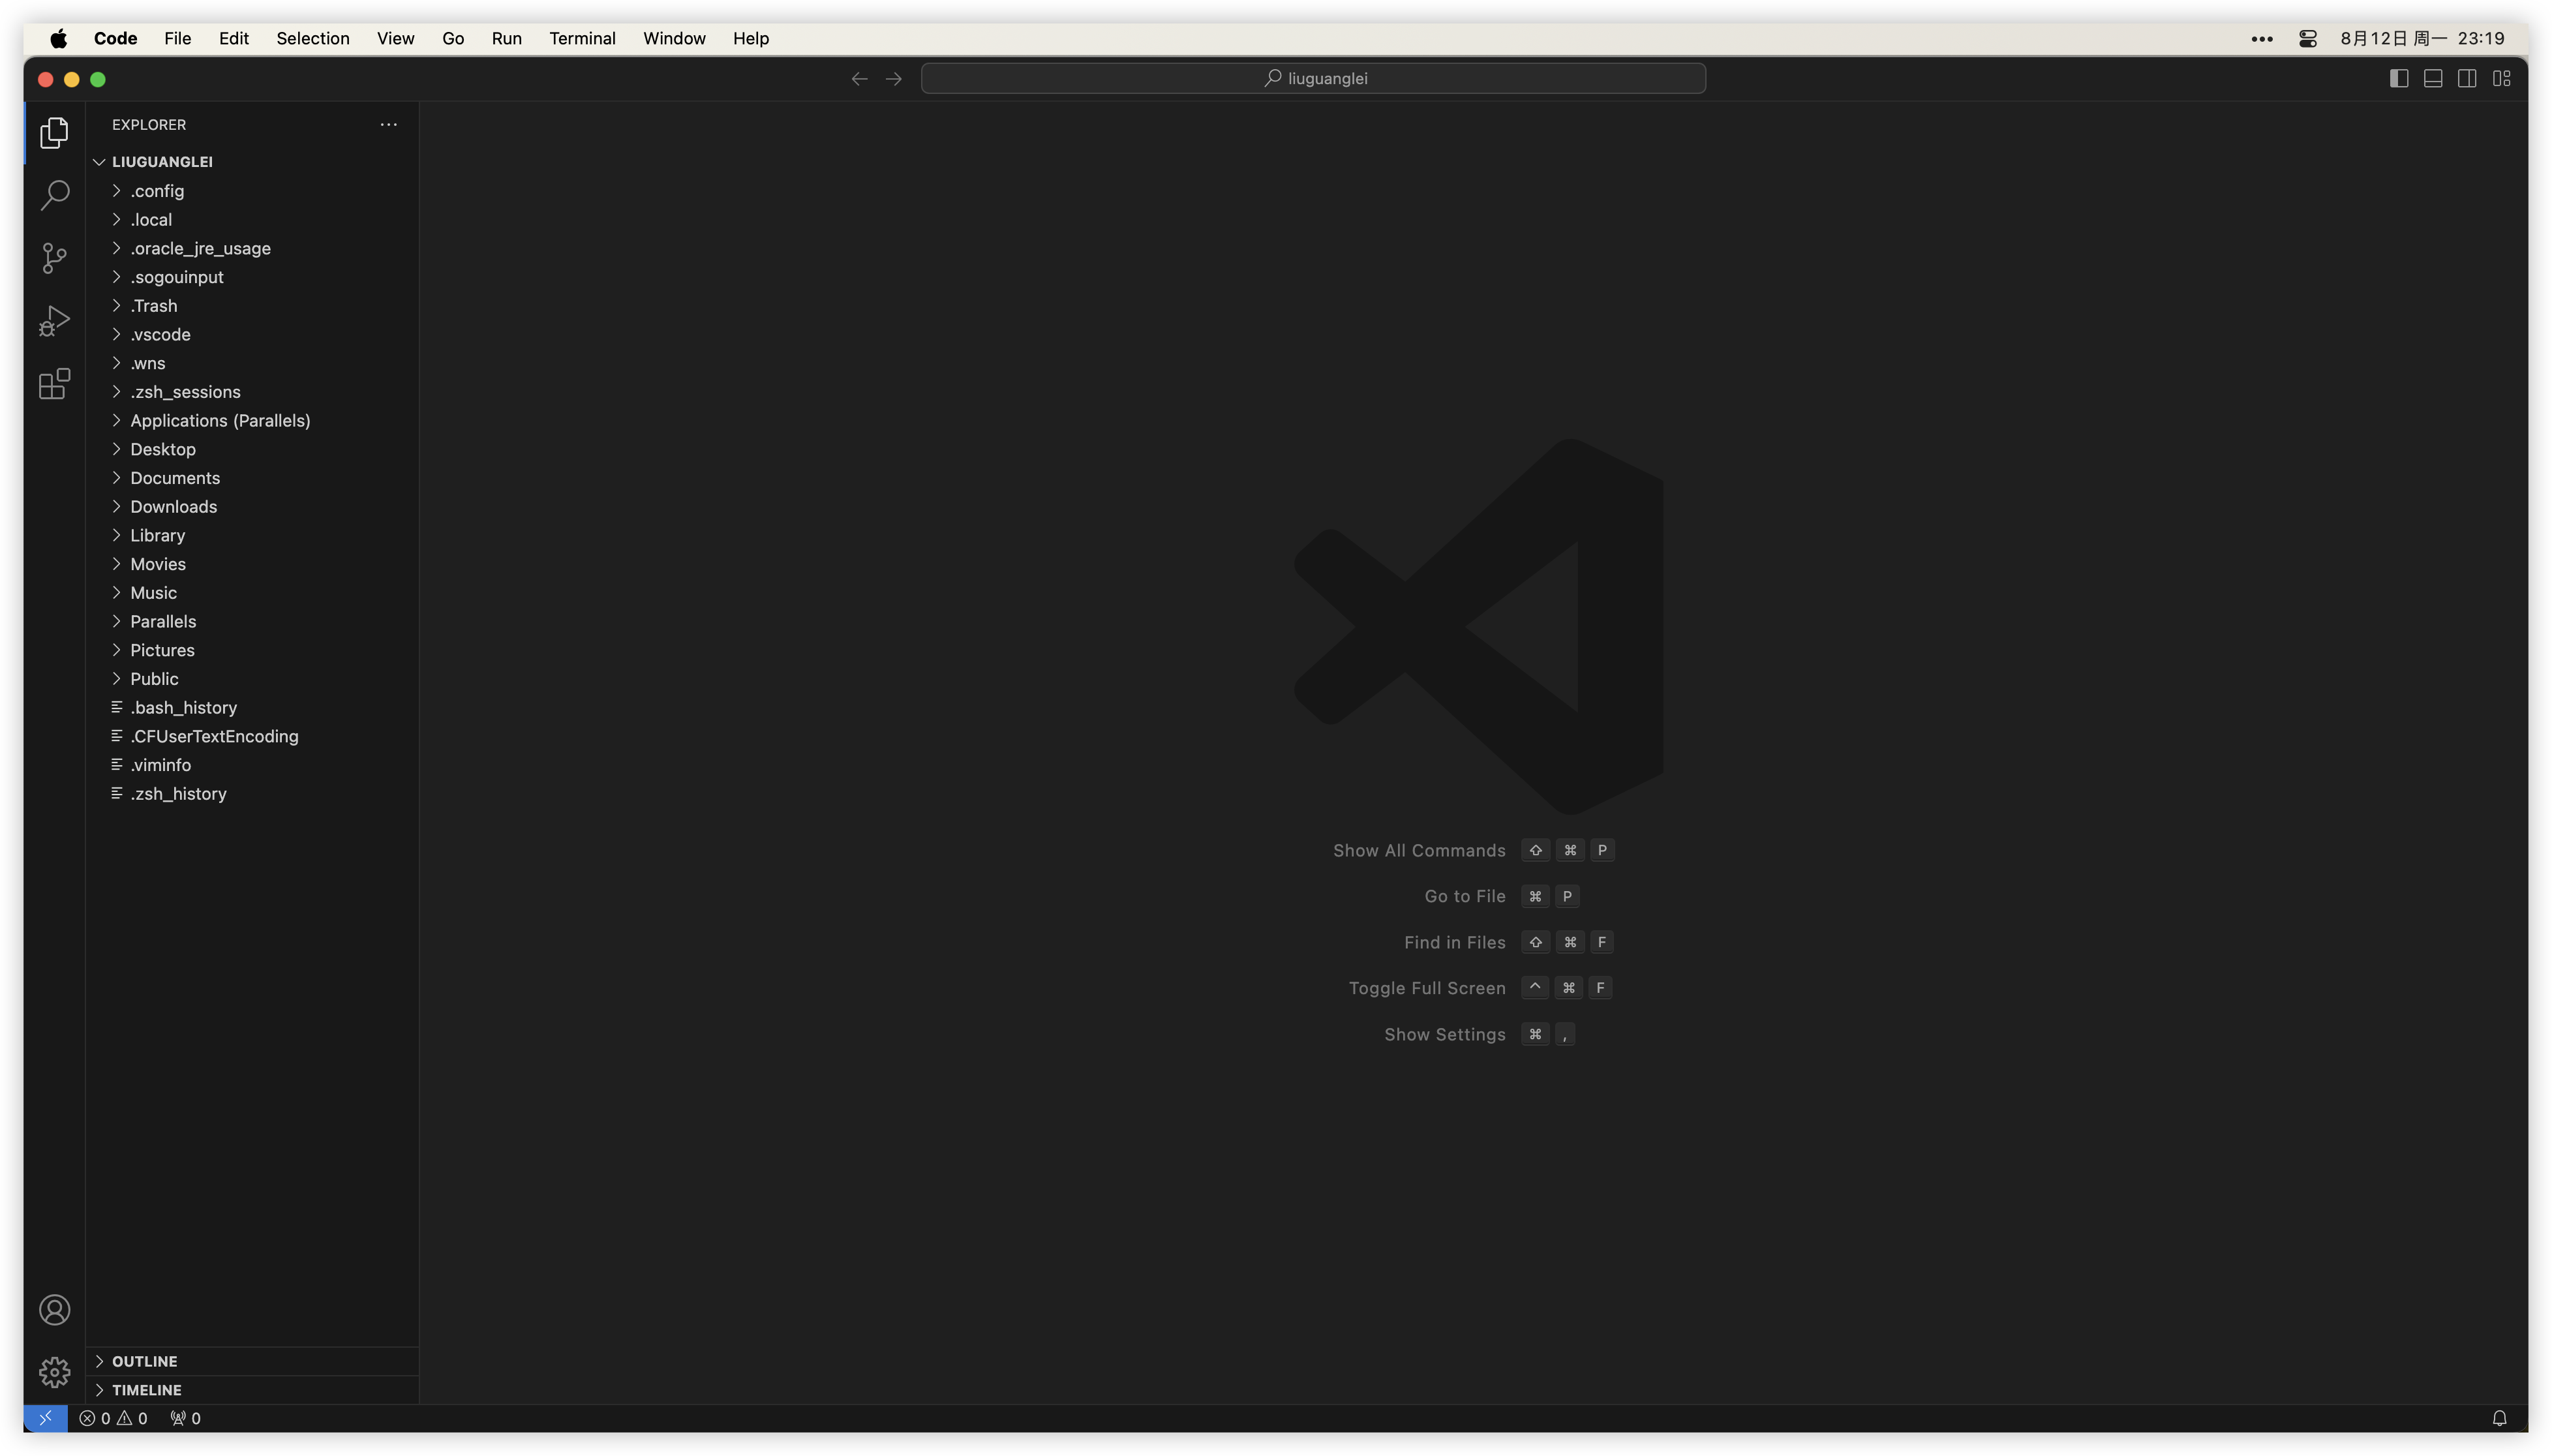The height and width of the screenshot is (1456, 2552).
Task: Open the .zsh_history file
Action: click(x=178, y=794)
